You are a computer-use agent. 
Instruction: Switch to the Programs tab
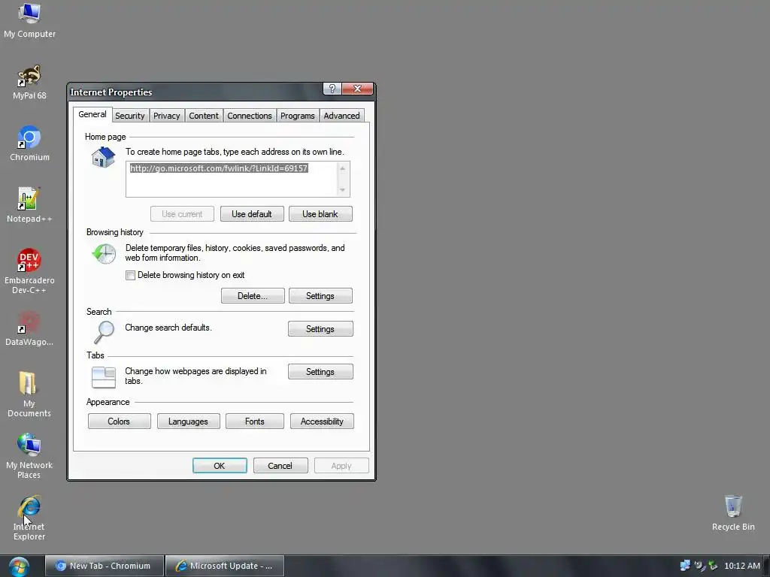click(x=298, y=116)
